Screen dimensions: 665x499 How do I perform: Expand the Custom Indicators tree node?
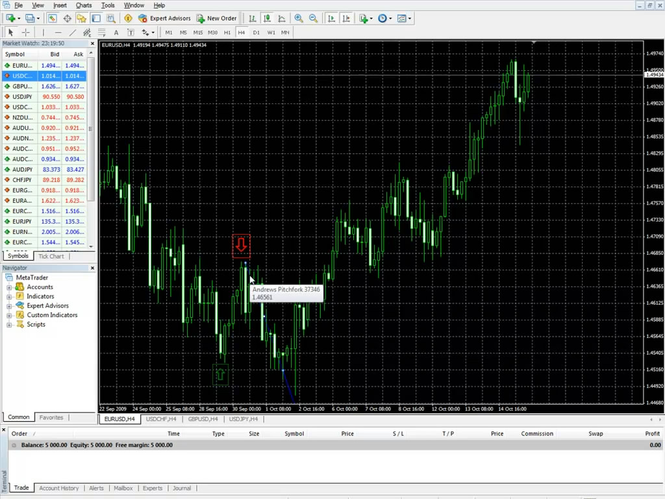(x=9, y=315)
